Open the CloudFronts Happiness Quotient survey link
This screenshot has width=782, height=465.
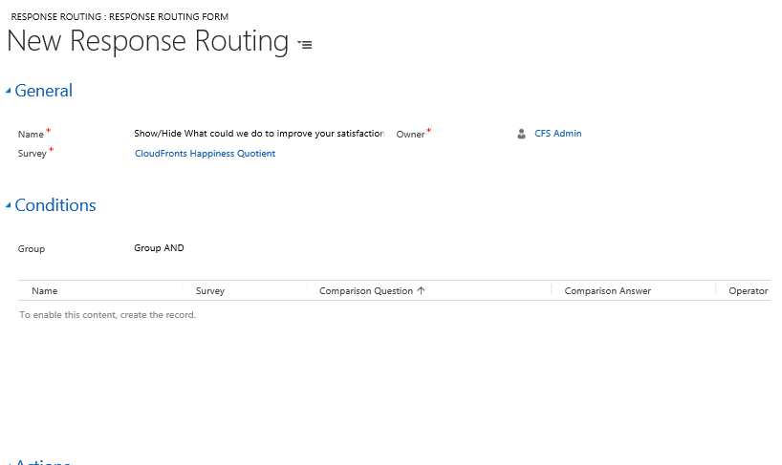(205, 153)
